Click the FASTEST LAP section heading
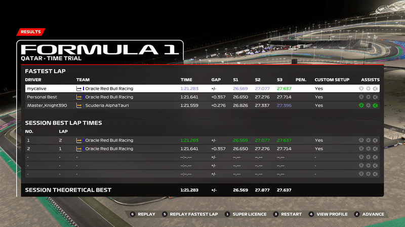 click(45, 71)
